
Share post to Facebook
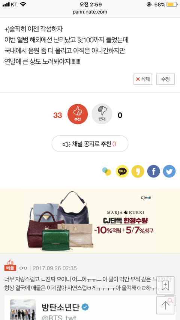tap(153, 171)
